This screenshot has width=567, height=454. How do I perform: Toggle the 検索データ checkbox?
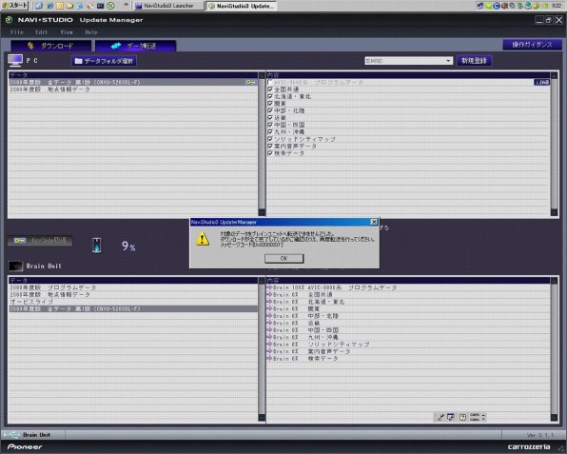270,153
